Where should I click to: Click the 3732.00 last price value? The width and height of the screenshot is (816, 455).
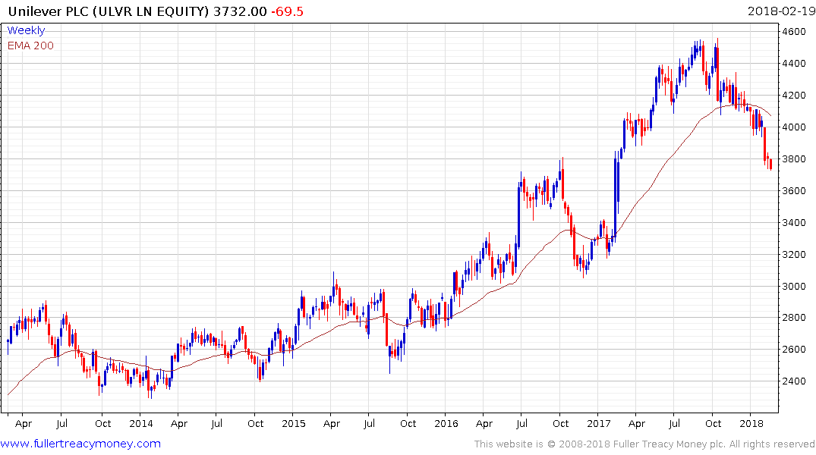point(240,11)
